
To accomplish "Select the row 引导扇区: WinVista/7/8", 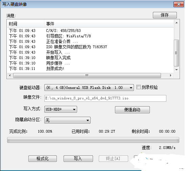I will pos(90,36).
